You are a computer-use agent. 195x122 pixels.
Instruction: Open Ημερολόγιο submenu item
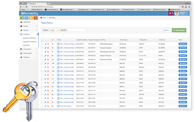coord(26,45)
